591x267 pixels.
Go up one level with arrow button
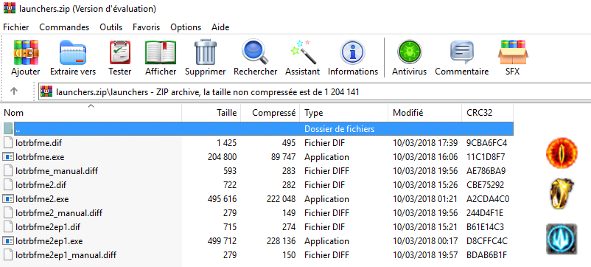click(14, 91)
